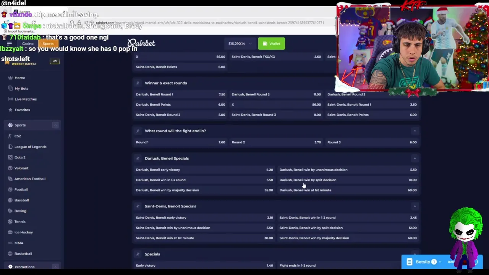489x275 pixels.
Task: Pin the Winner & exact rounds market
Action: tap(138, 83)
